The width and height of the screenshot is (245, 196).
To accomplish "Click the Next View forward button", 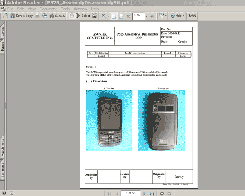I will [169, 194].
